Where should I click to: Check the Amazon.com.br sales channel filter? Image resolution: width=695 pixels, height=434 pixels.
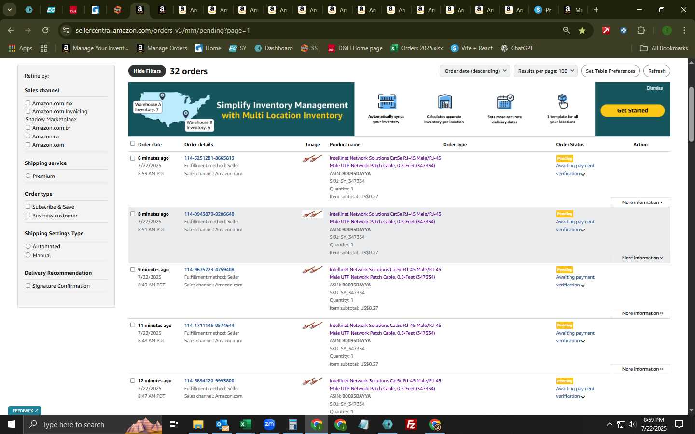tap(28, 127)
